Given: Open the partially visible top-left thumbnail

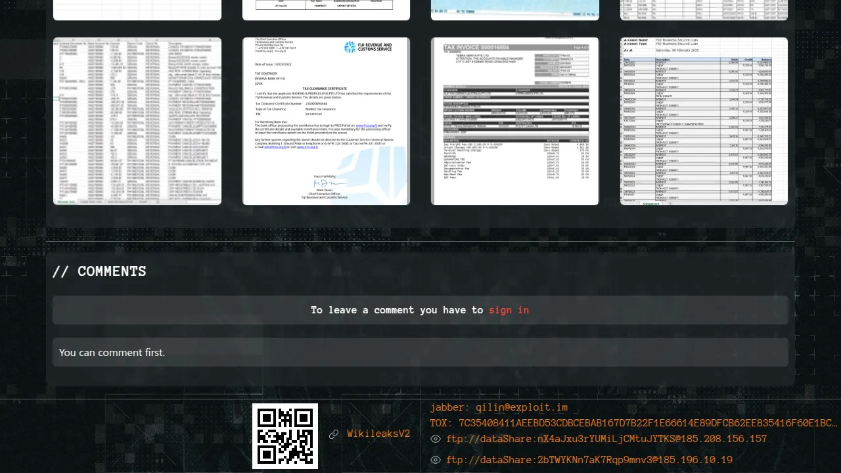Looking at the screenshot, I should coord(137,10).
